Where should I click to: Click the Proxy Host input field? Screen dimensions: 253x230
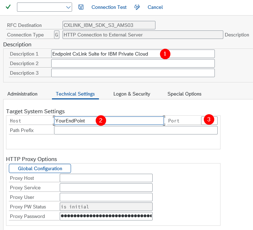point(106,178)
